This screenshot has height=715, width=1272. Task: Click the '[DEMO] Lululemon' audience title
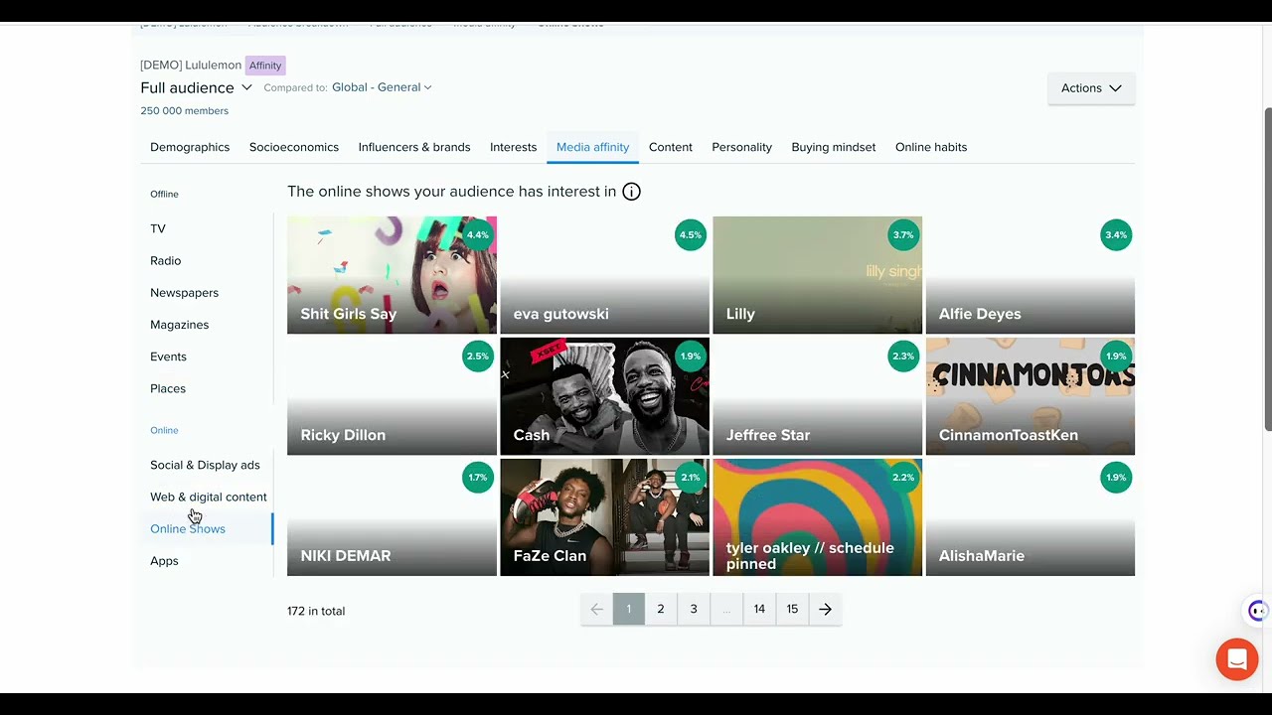coord(191,66)
